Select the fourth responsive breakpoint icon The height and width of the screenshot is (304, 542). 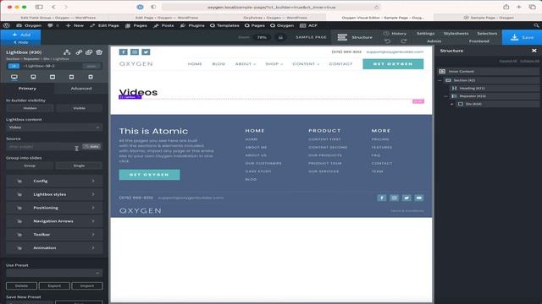[71, 77]
